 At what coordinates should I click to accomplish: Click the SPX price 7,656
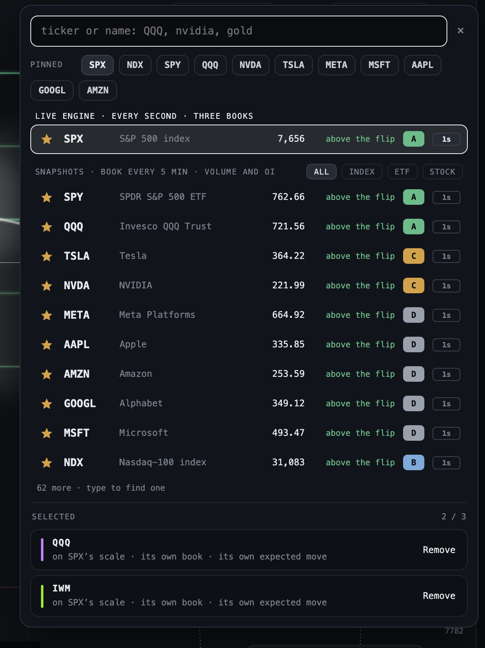click(291, 139)
